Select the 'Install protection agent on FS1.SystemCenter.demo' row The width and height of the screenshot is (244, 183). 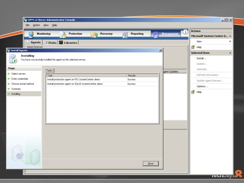click(x=102, y=79)
